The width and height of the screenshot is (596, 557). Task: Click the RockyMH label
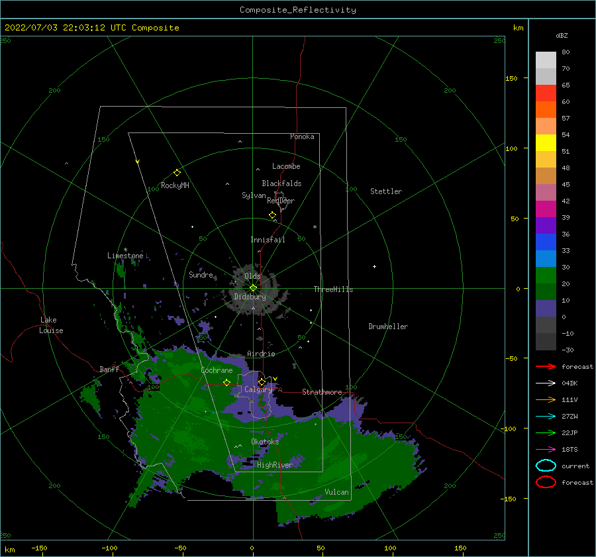click(175, 185)
